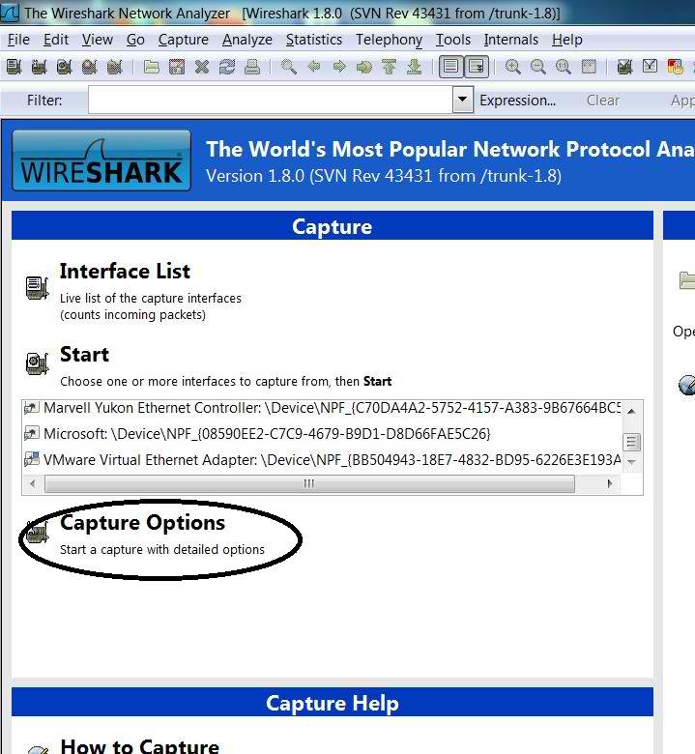Click the Zoom out toolbar icon
This screenshot has width=695, height=754.
[537, 67]
